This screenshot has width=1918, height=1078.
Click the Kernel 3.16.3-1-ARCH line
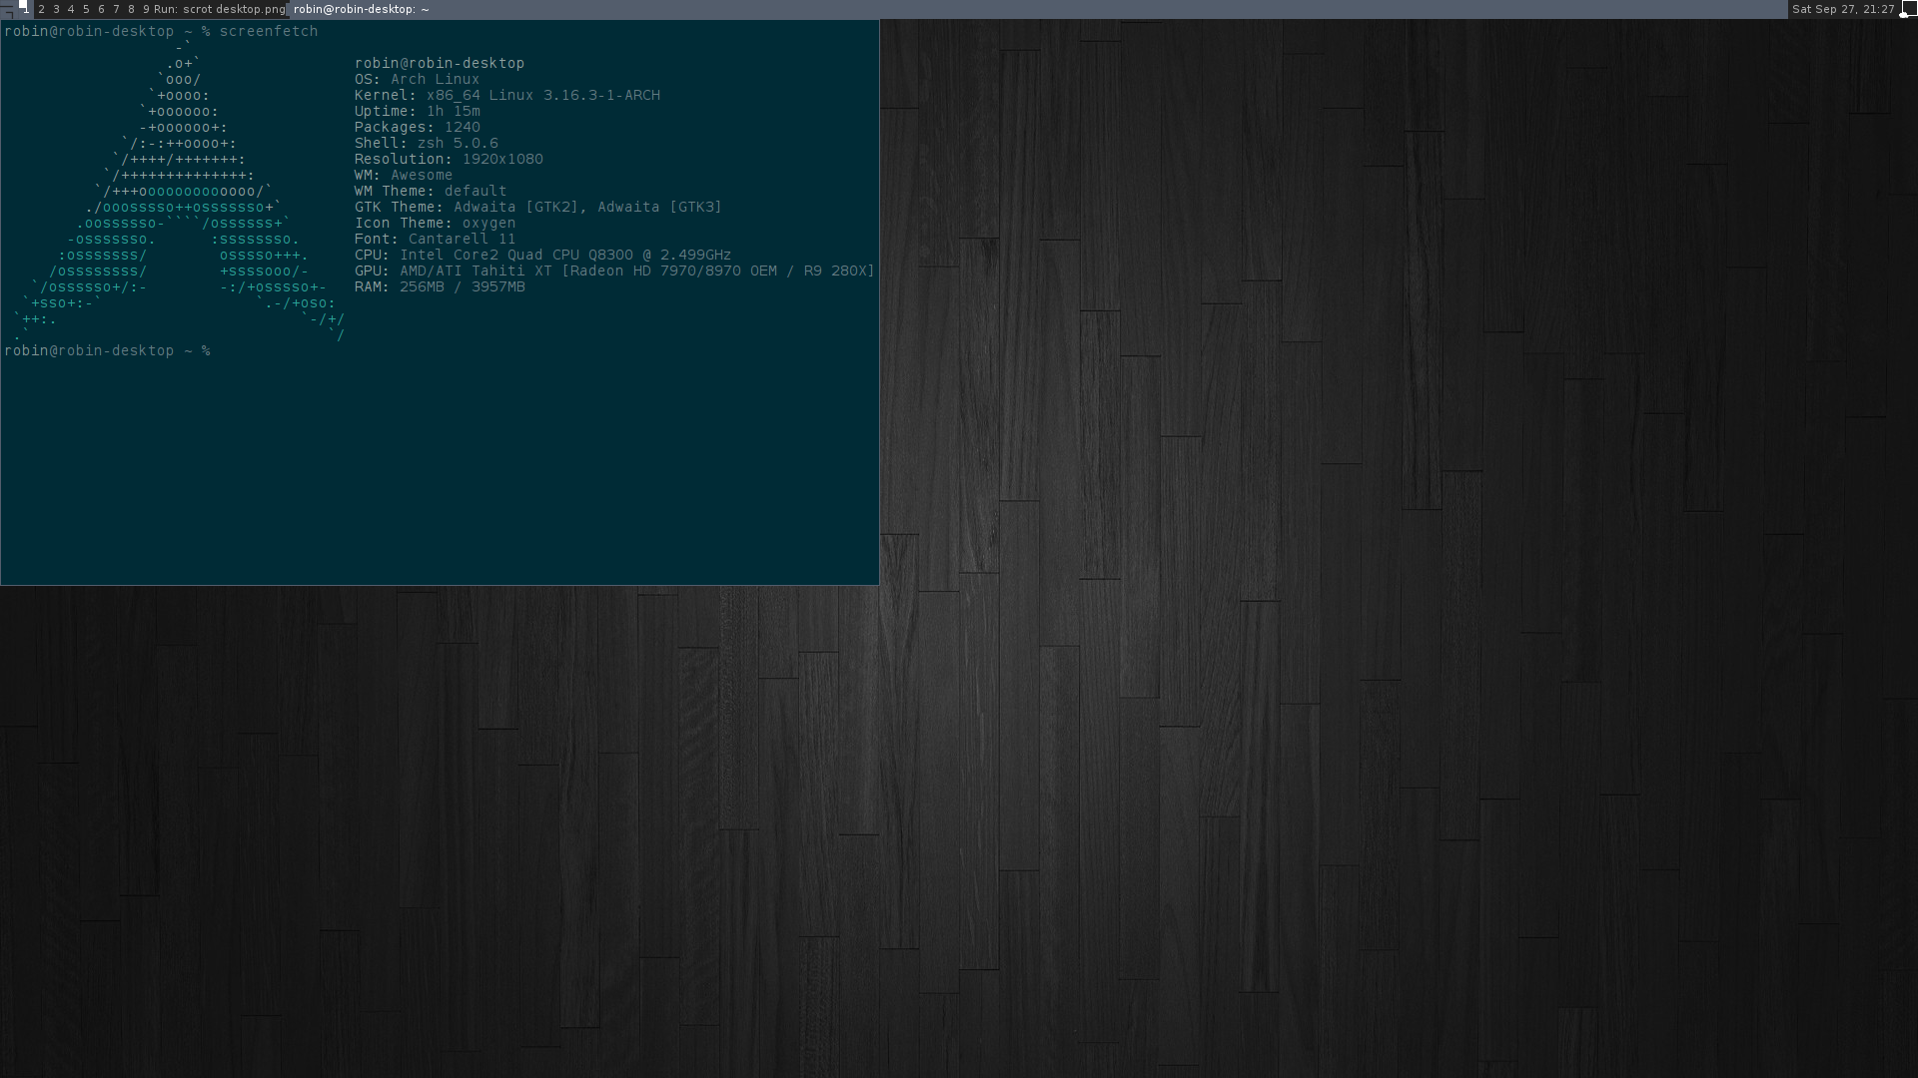coord(507,96)
